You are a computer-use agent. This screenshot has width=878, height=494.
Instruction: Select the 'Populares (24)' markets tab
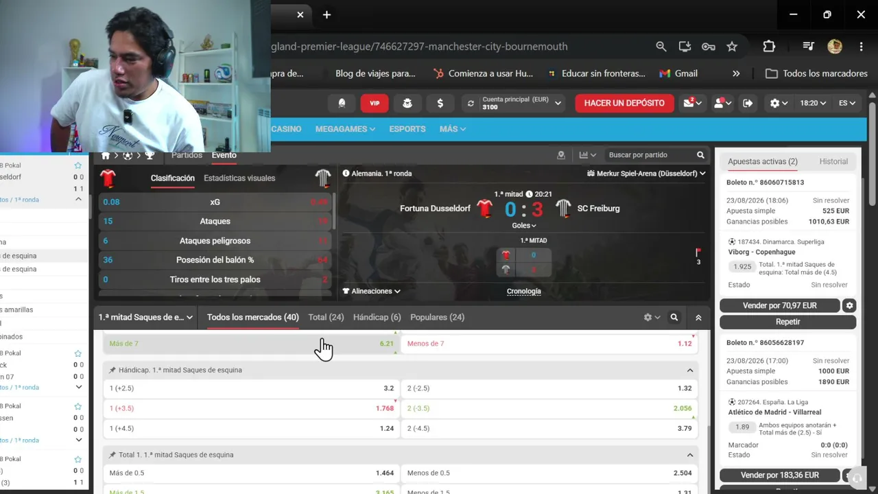(x=437, y=317)
